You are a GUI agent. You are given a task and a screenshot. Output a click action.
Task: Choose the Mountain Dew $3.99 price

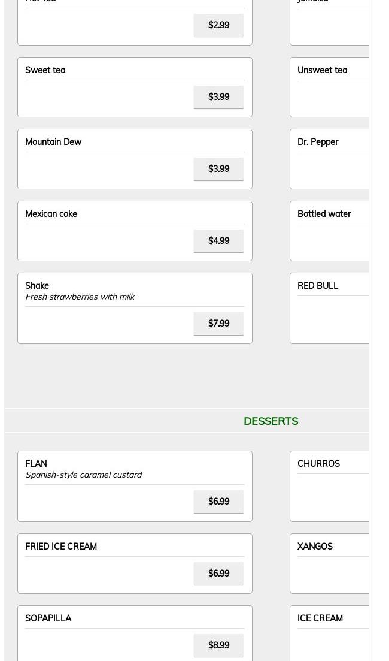pyautogui.click(x=218, y=169)
